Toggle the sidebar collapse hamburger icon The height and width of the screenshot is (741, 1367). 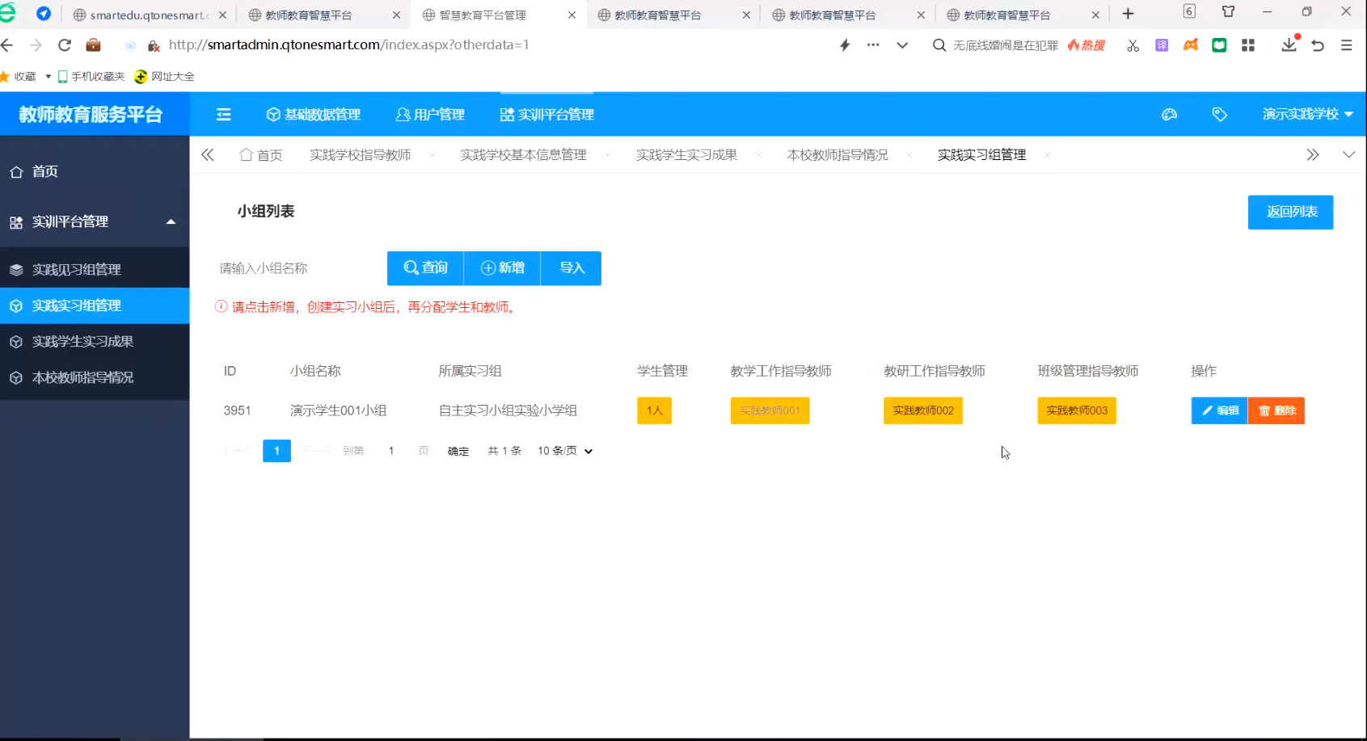(x=224, y=115)
